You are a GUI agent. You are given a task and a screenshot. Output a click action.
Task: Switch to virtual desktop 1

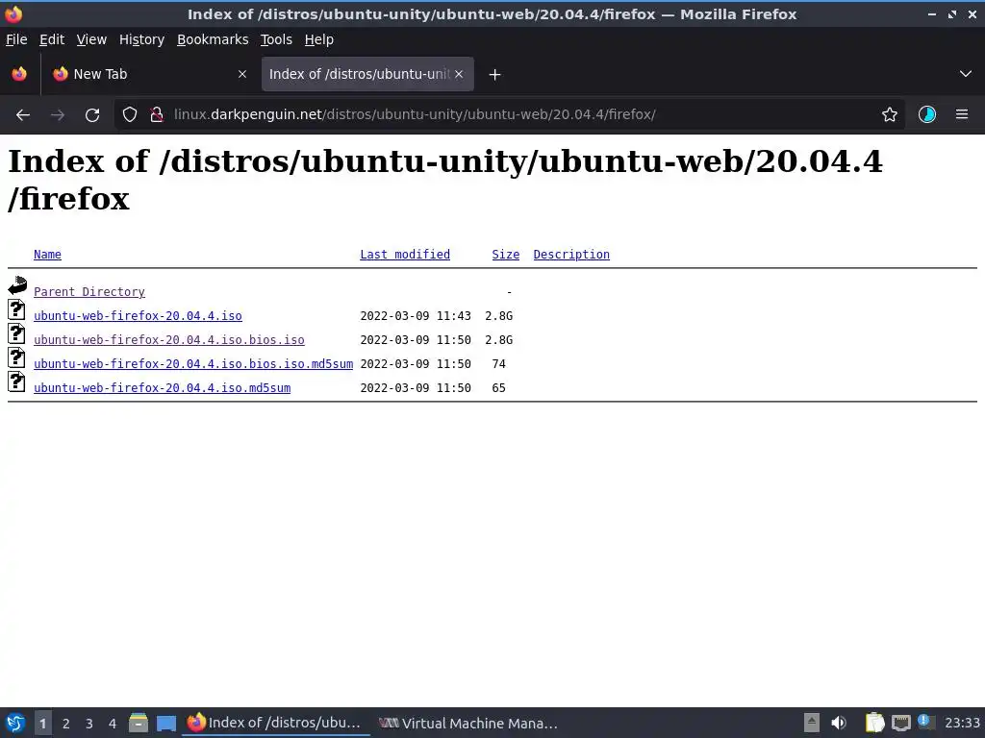point(42,724)
